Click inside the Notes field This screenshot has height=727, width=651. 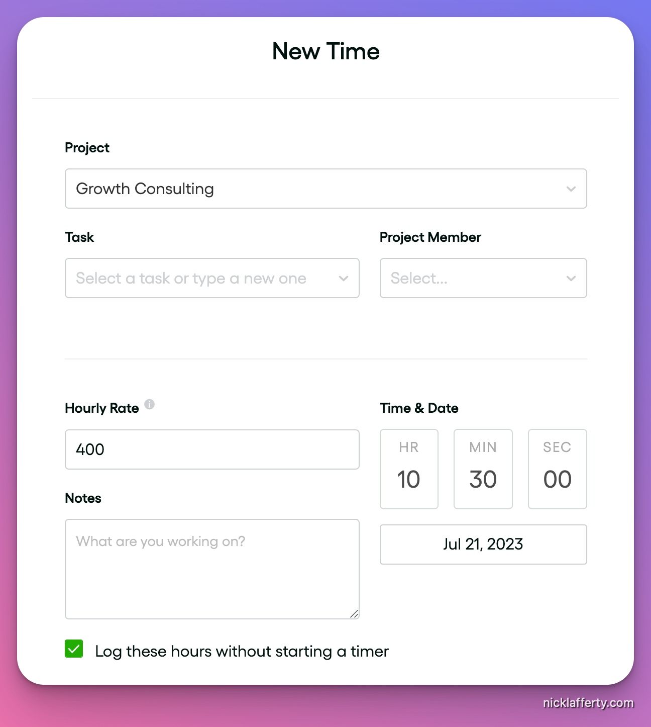212,568
